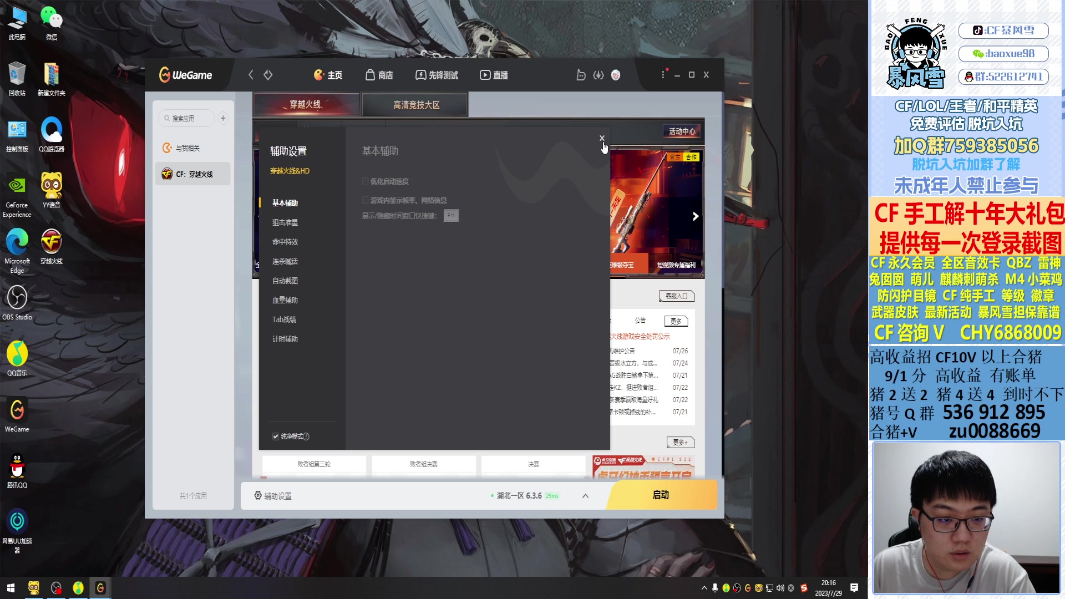The height and width of the screenshot is (599, 1065).
Task: Toggle 纯净模式 checkbox
Action: click(276, 436)
